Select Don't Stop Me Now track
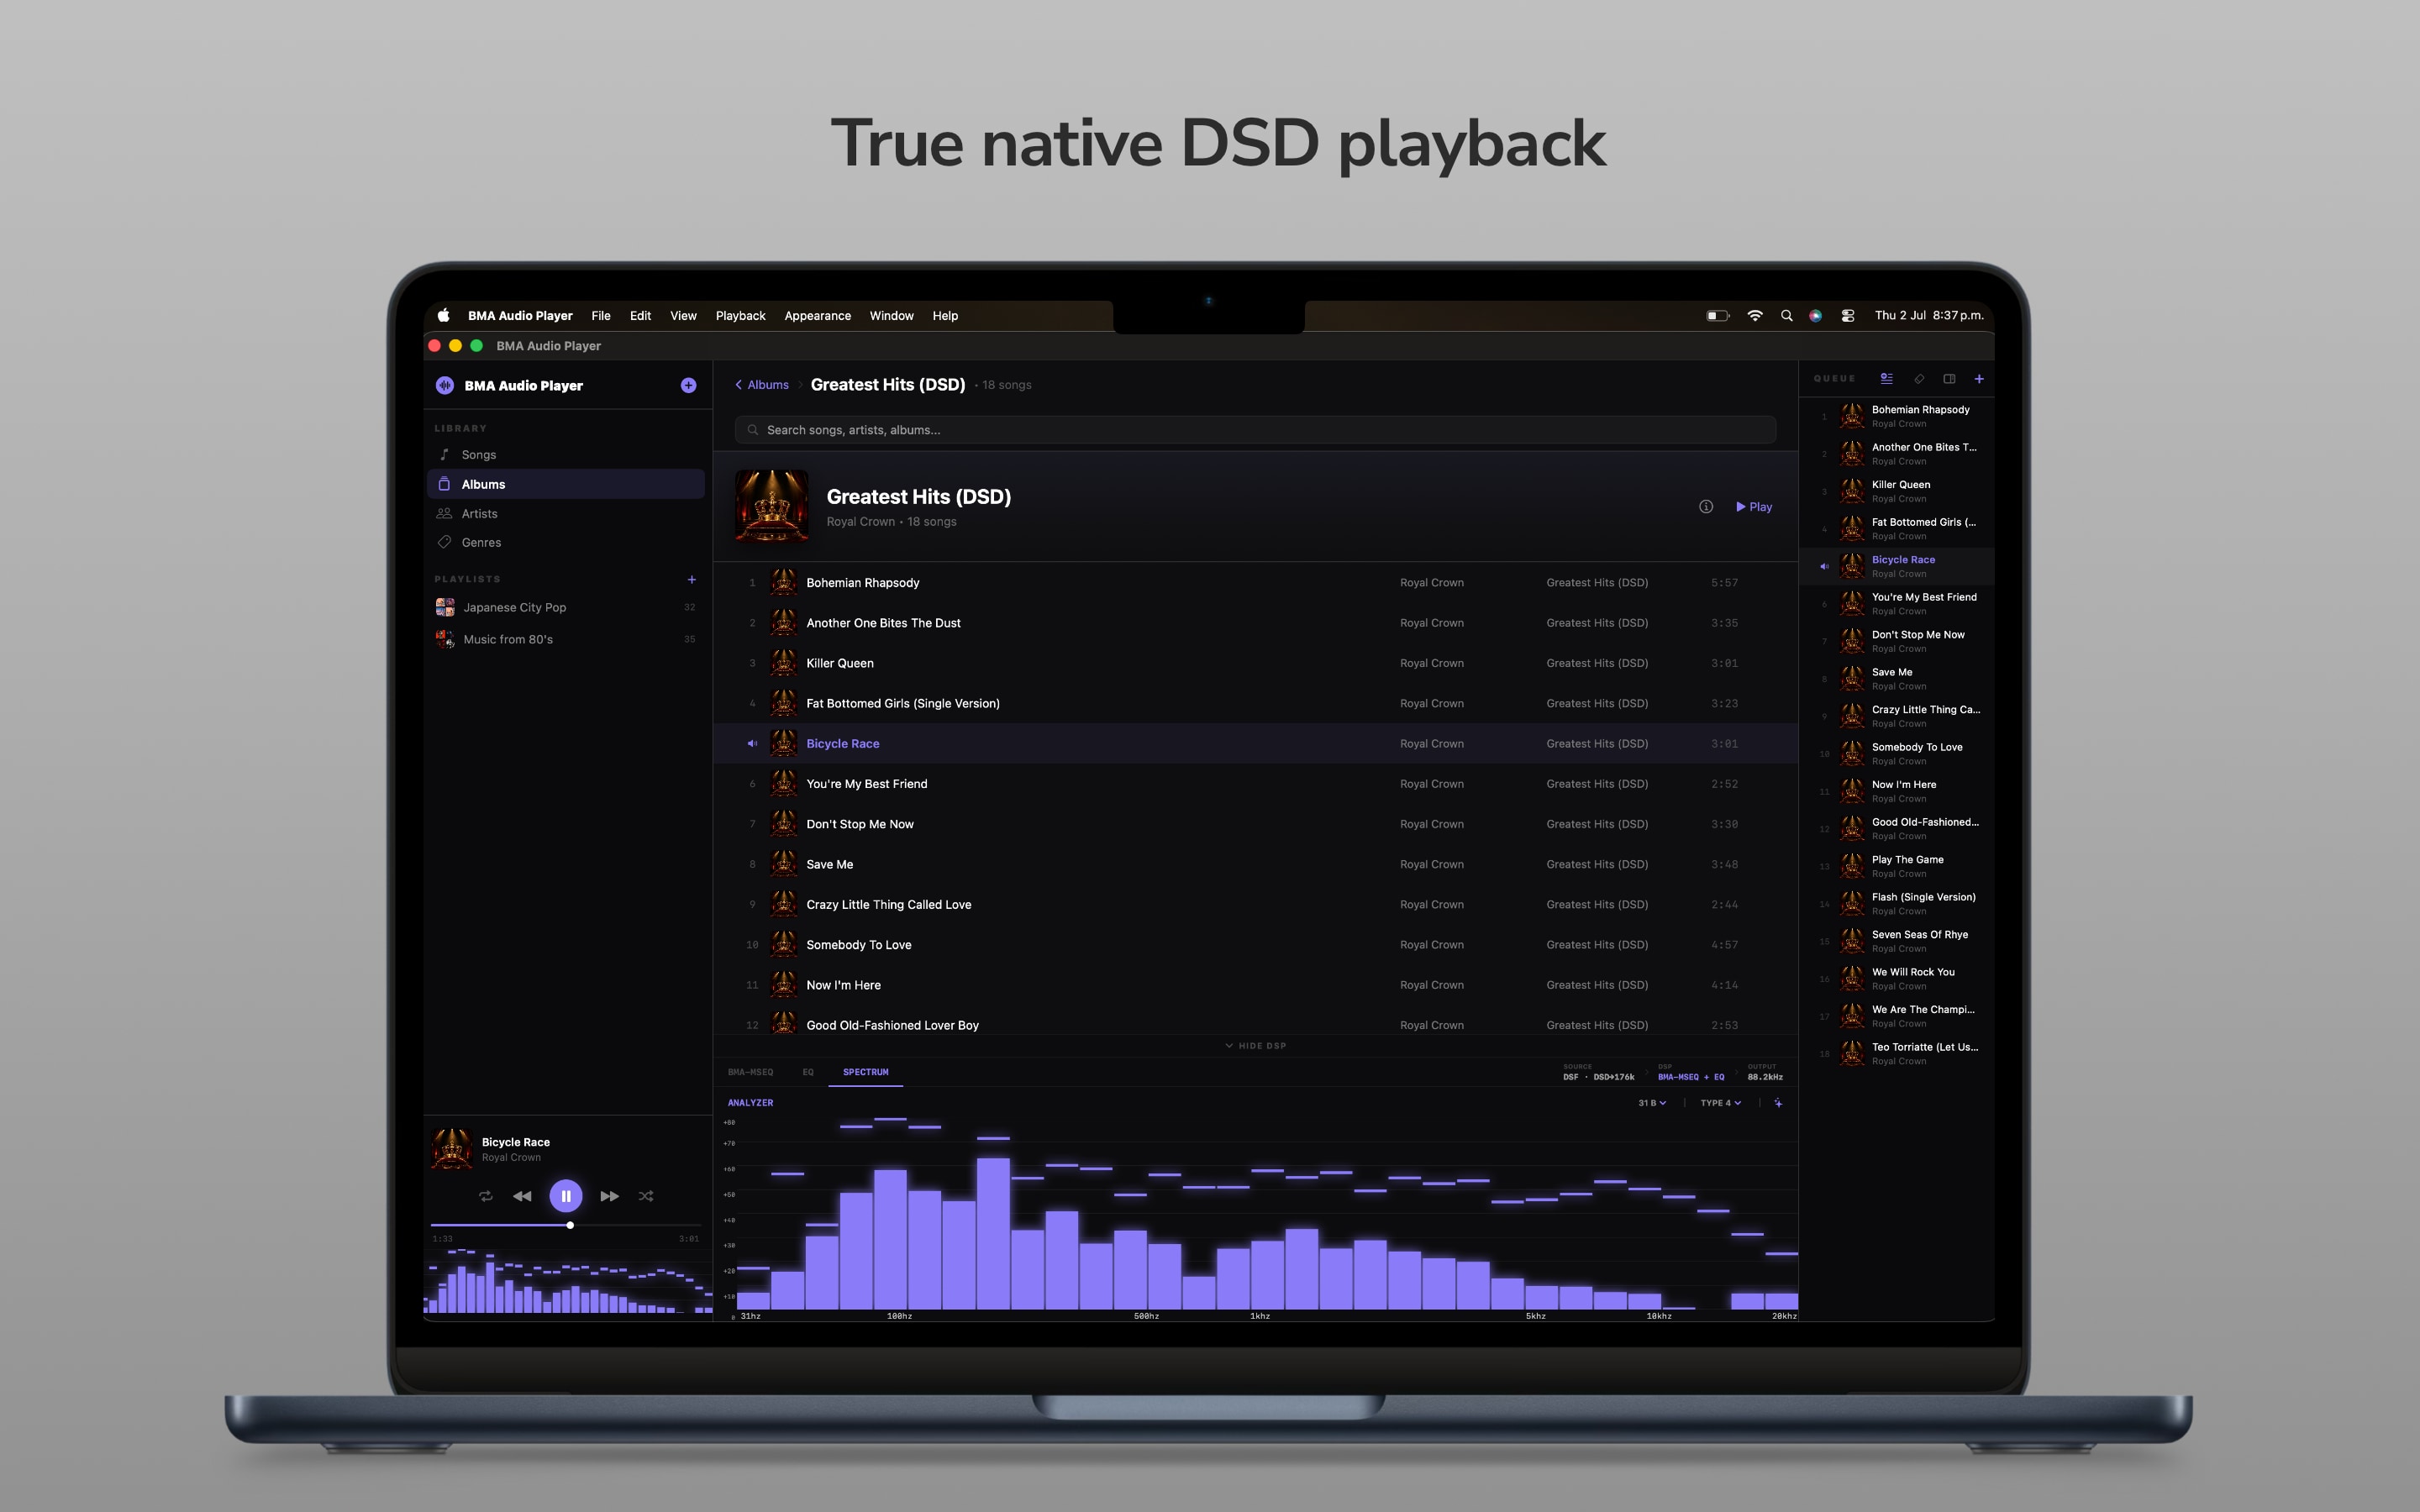This screenshot has width=2420, height=1512. [1255, 824]
